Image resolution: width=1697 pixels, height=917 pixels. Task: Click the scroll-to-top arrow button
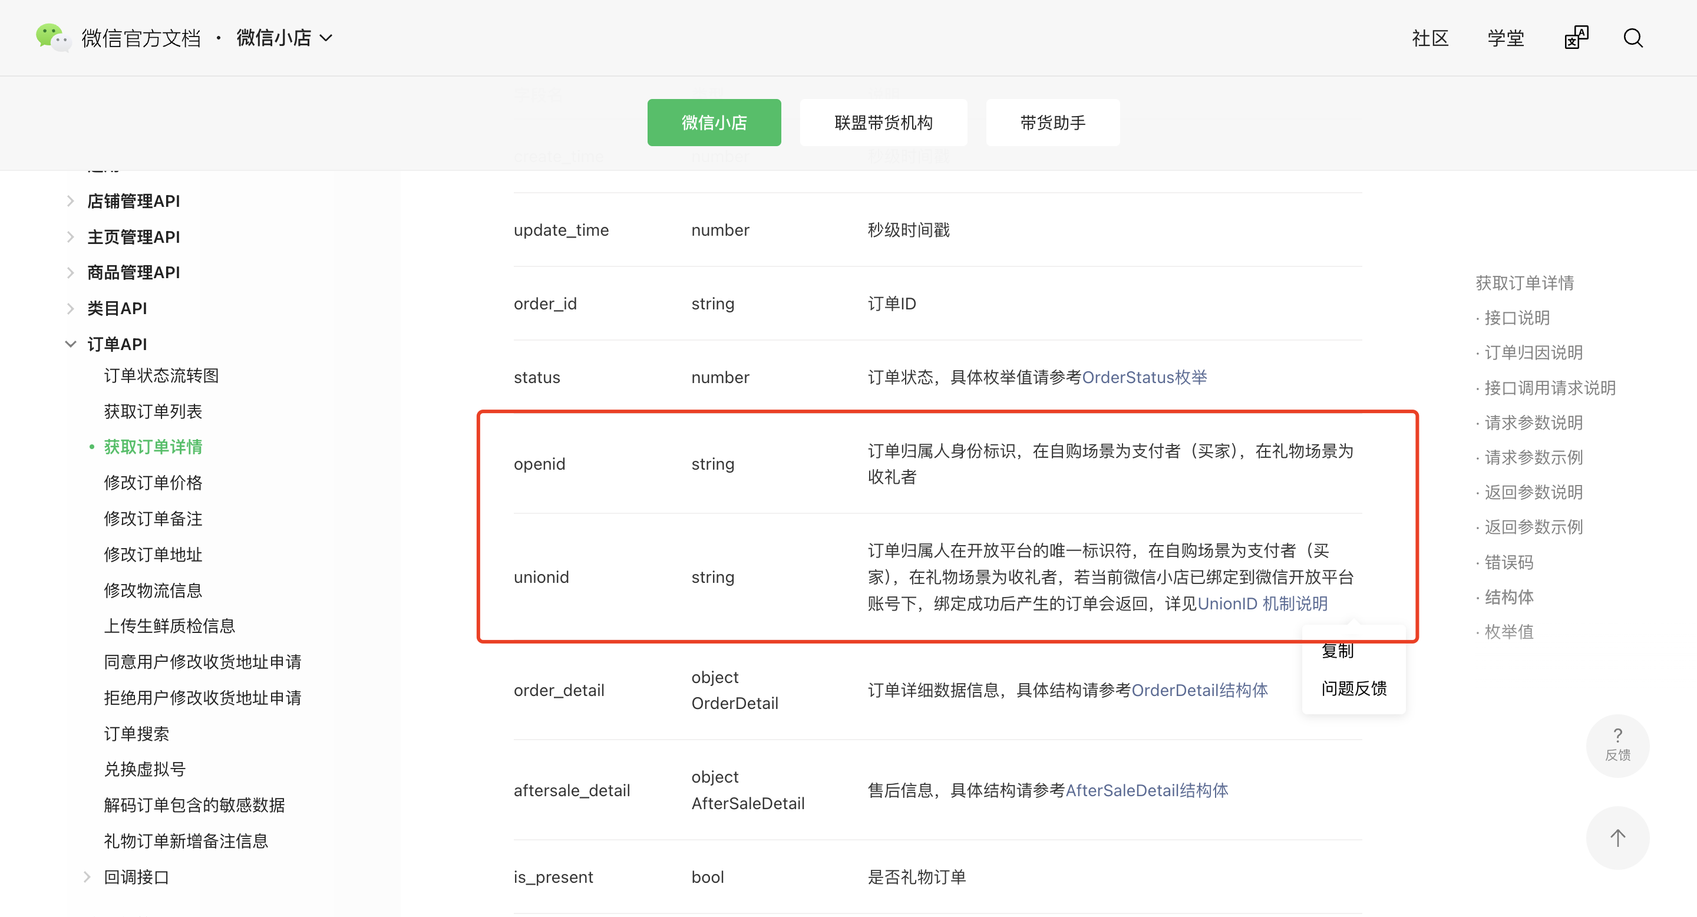1617,838
